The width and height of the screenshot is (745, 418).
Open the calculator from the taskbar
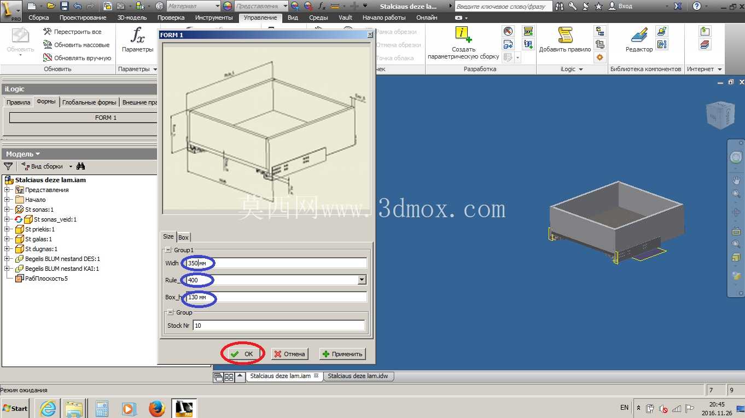tap(102, 408)
